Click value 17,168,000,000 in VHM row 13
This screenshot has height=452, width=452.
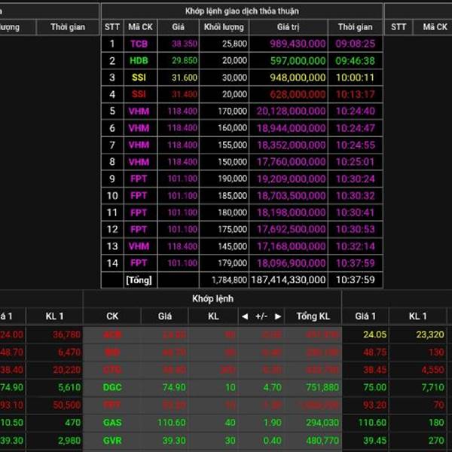tap(291, 246)
